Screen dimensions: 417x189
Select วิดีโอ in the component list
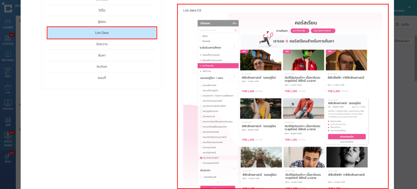point(102,10)
